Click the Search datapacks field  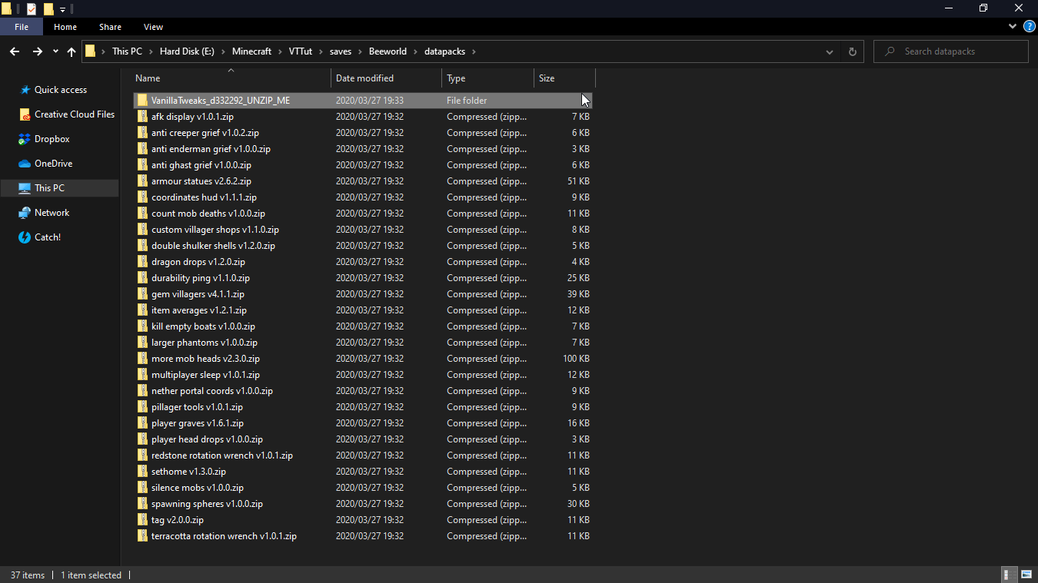(x=951, y=51)
